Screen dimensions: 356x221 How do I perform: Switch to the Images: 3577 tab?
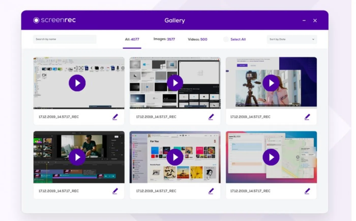164,39
